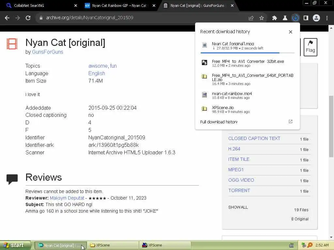Open H.264 download option
Image resolution: width=334 pixels, height=250 pixels.
234,149
